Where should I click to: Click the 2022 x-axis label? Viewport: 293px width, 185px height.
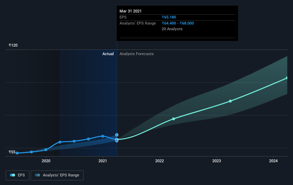pos(160,161)
